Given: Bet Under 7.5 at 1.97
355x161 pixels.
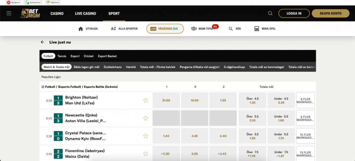Looking at the screenshot, I should click(281, 154).
